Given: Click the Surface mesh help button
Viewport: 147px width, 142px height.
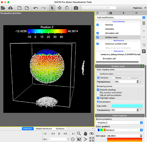Looking at the screenshot, I should (142, 66).
